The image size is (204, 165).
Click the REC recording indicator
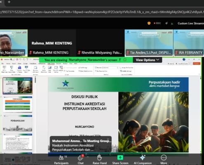(157, 23)
